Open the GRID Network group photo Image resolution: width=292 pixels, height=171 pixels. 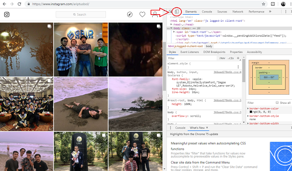81,49
